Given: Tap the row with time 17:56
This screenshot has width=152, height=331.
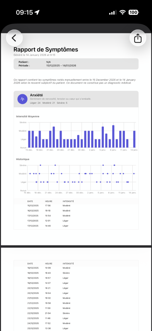Looking at the screenshot, I should click(x=76, y=206).
